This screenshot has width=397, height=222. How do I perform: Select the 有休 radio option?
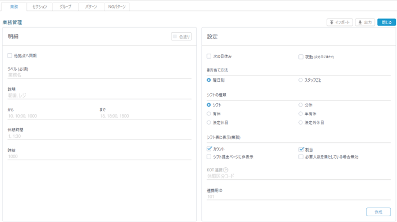pos(209,114)
